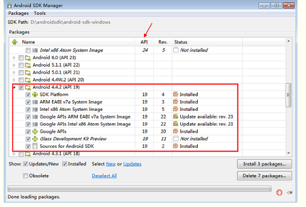Click the Android 5.0.1 (API 21) folder icon

pos(28,72)
